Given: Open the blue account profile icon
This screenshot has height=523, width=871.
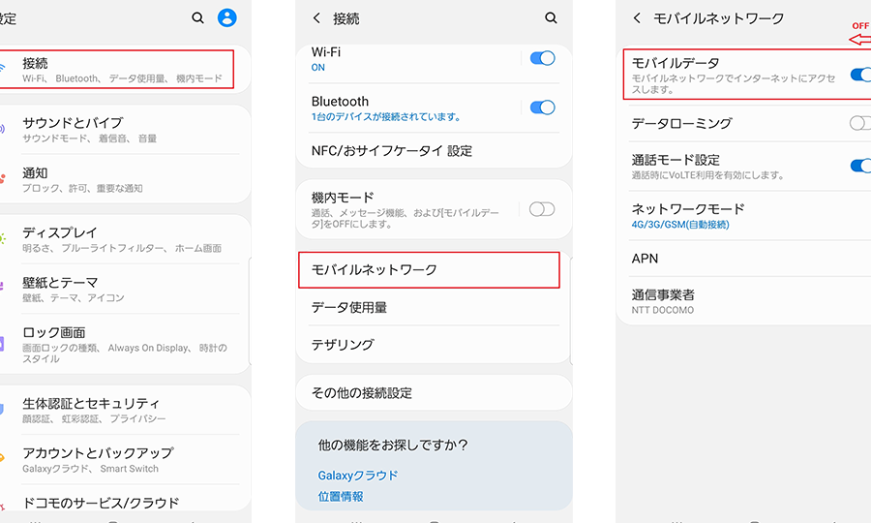Looking at the screenshot, I should click(226, 17).
